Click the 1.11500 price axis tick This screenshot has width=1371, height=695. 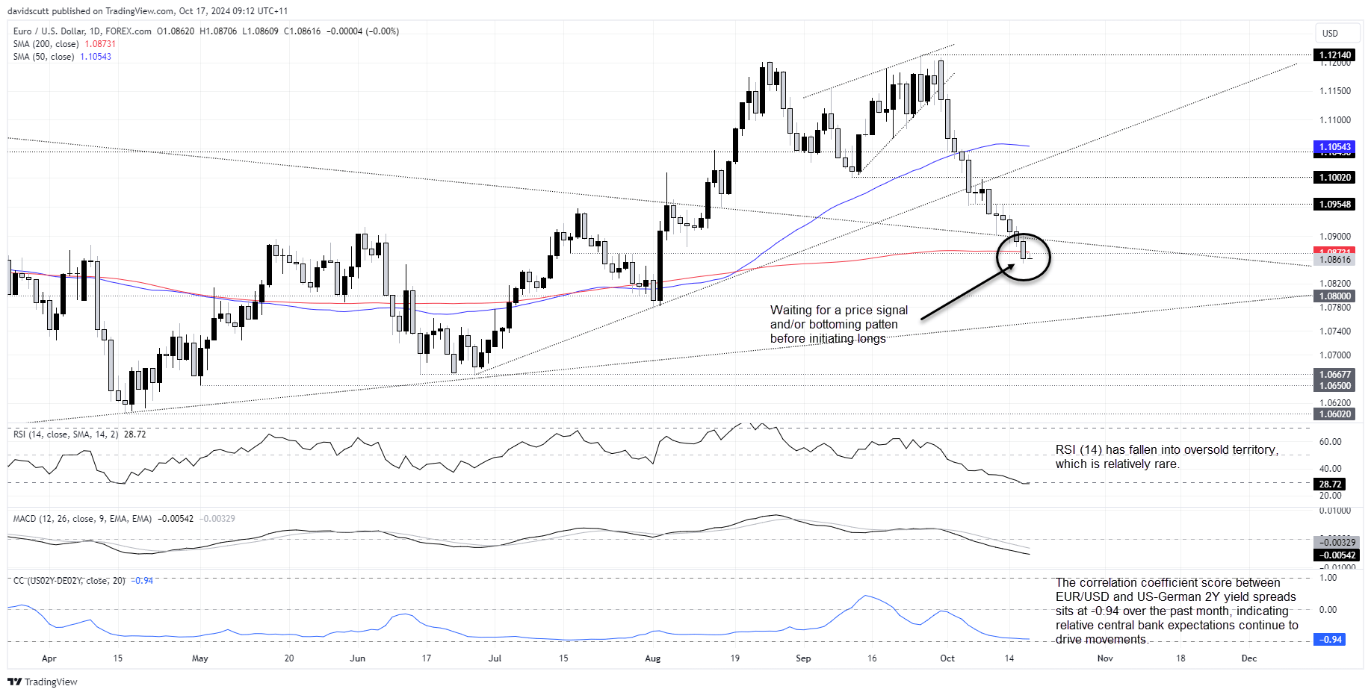point(1335,91)
